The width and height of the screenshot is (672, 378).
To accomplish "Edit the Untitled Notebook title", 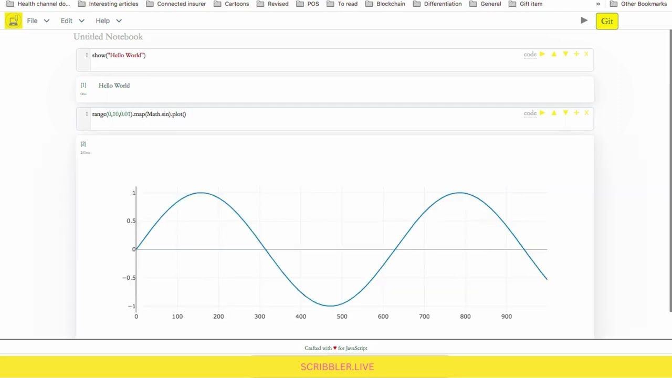I will point(108,37).
